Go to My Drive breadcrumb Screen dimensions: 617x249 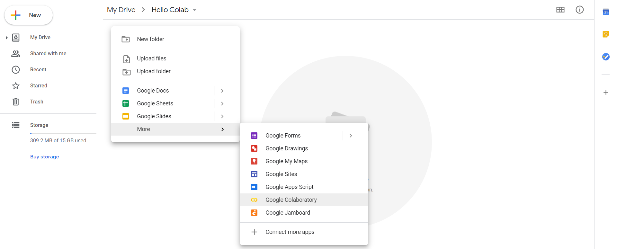[121, 10]
